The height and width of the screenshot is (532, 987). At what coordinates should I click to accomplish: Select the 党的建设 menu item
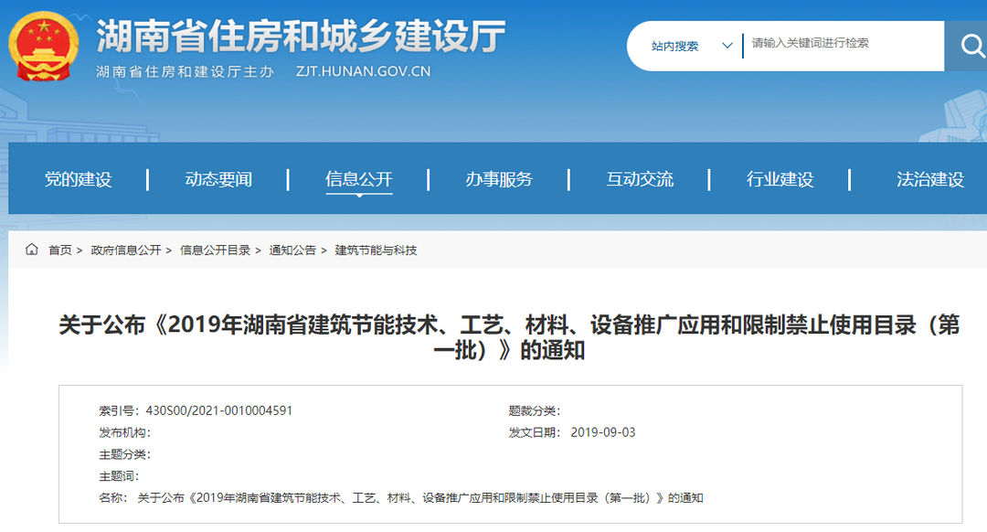click(80, 179)
